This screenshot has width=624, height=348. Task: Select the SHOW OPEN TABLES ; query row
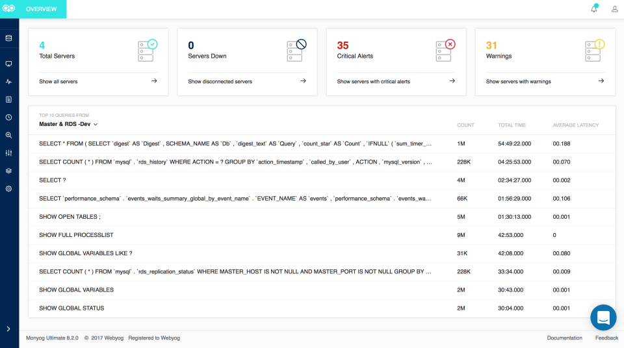tap(322, 217)
